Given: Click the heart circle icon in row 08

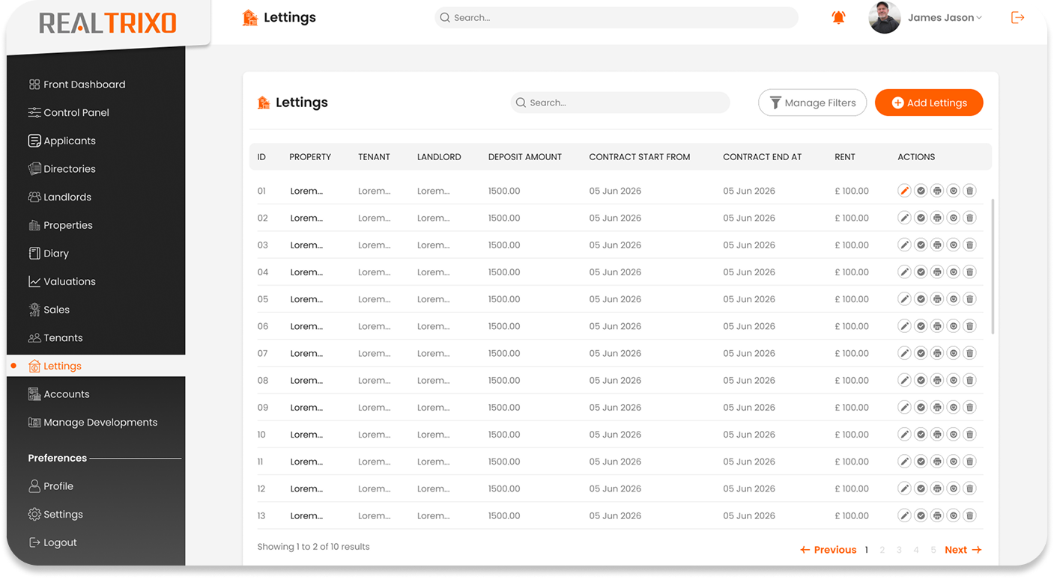Looking at the screenshot, I should point(953,380).
